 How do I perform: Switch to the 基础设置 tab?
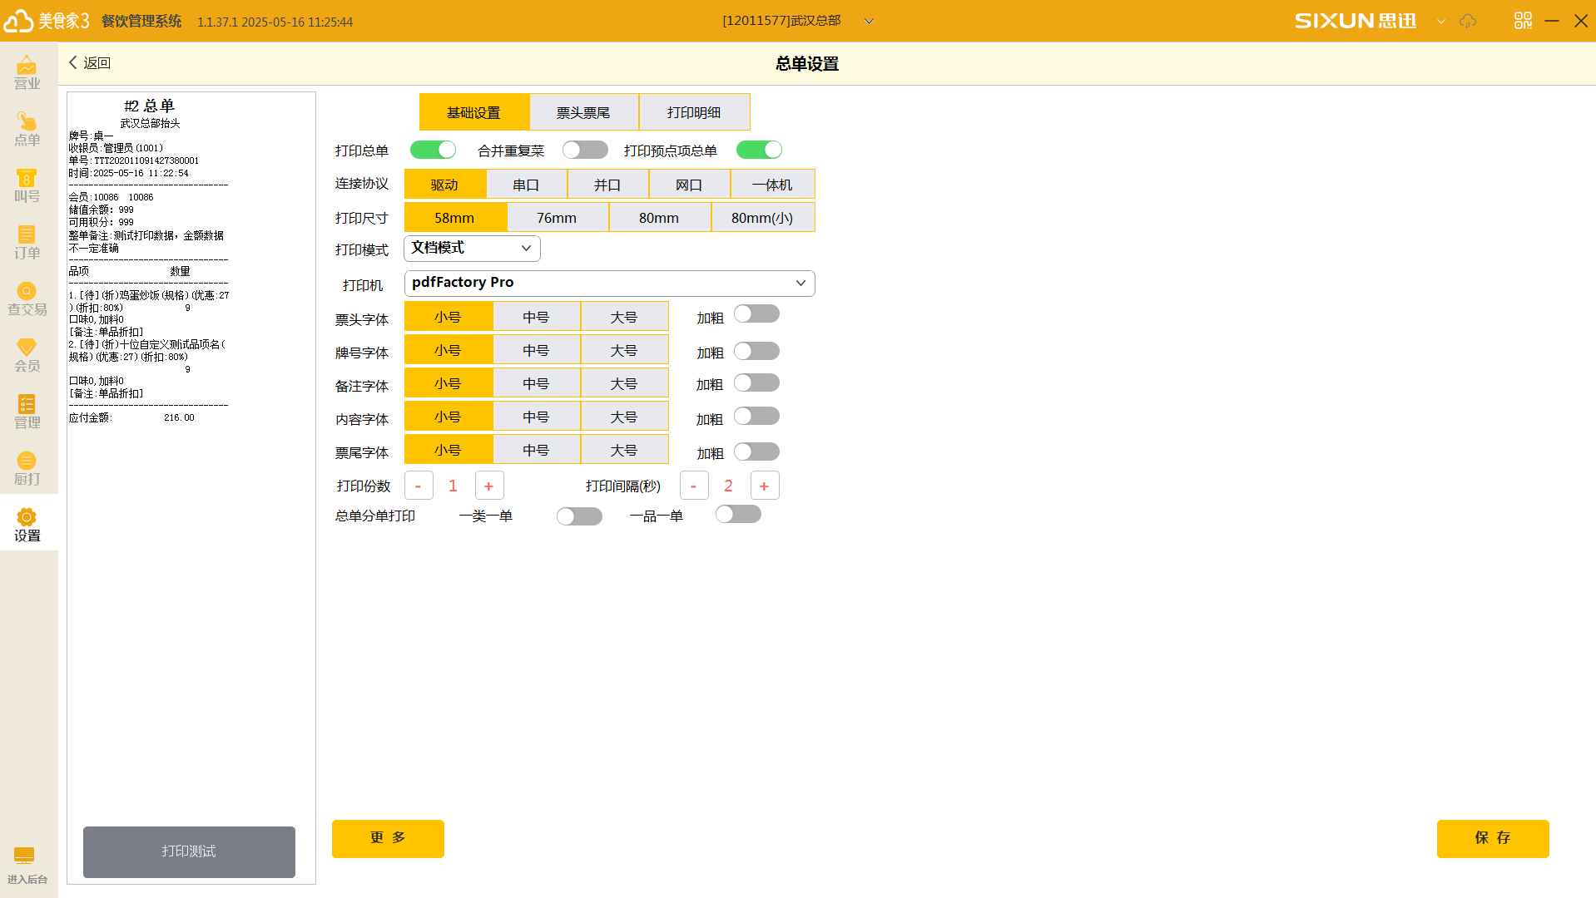473,112
